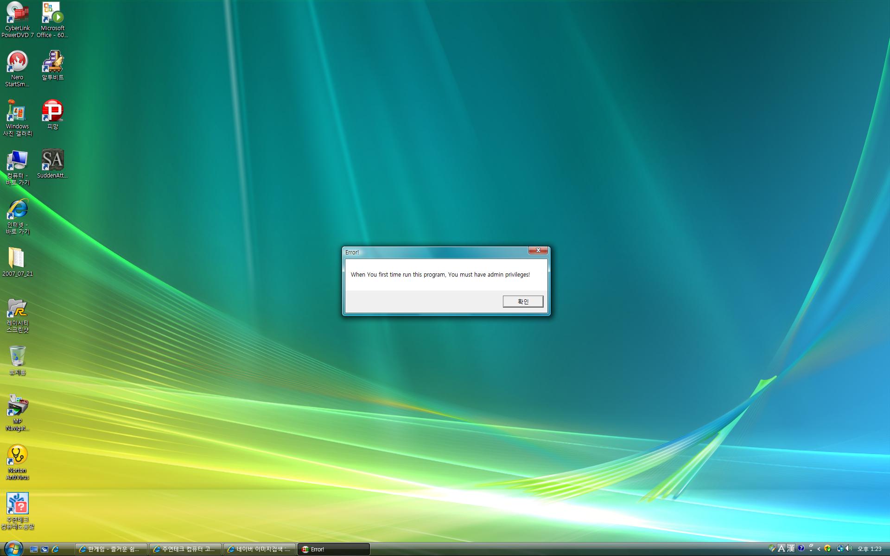Select 인터넷 바로 가기 Internet Explorer icon

[18, 216]
